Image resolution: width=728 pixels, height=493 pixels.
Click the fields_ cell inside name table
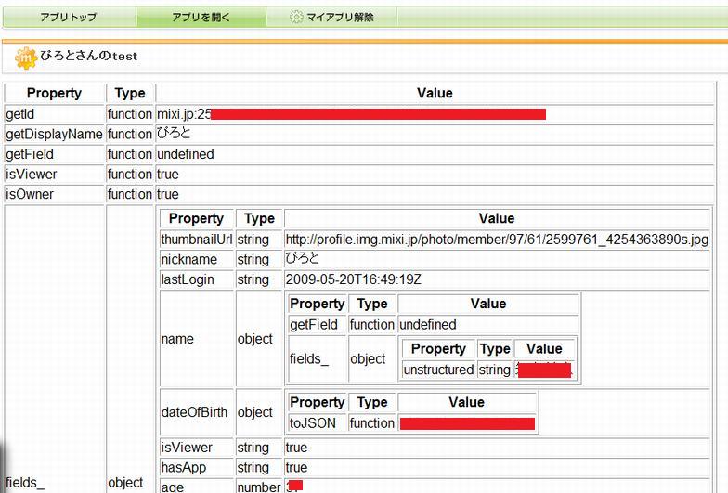coord(318,358)
